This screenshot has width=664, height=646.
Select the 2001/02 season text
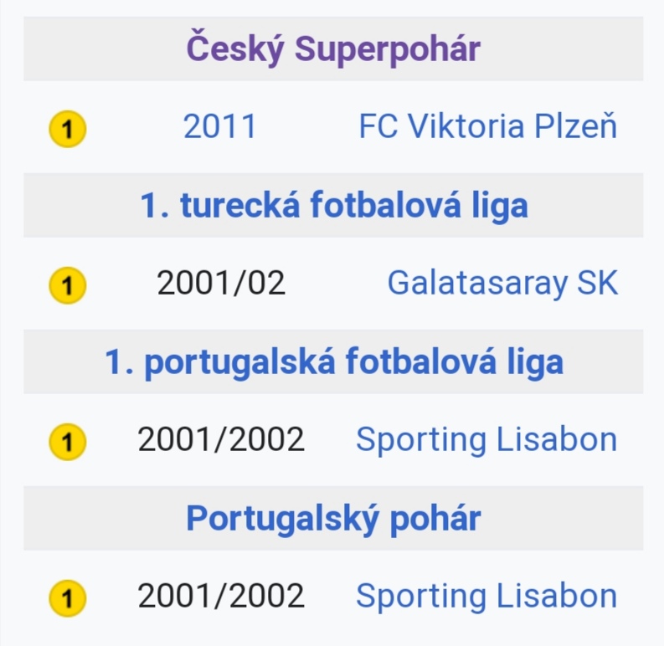pos(221,283)
